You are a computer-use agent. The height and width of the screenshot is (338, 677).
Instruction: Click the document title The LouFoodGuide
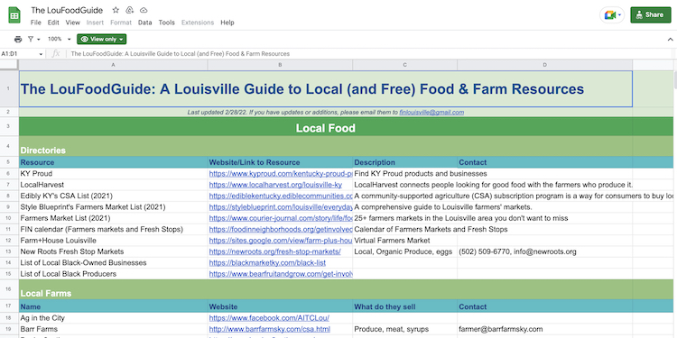[x=67, y=10]
